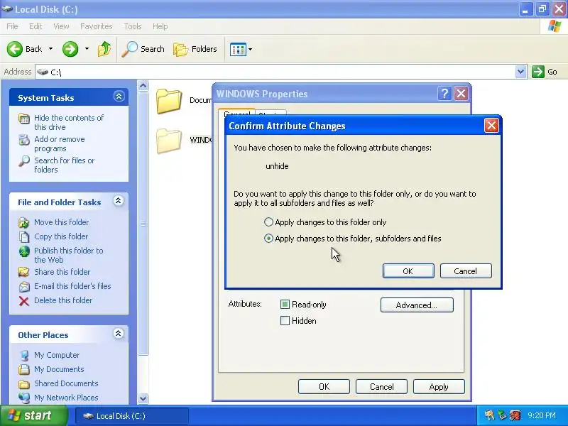
Task: Toggle the Read-only attribute checkbox
Action: [x=285, y=305]
